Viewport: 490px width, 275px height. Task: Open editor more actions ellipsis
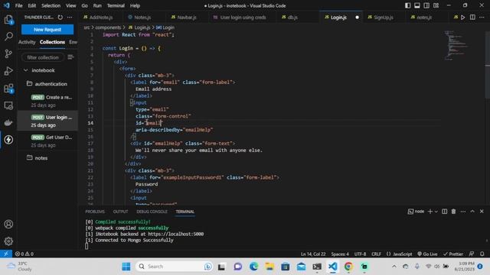tap(482, 17)
